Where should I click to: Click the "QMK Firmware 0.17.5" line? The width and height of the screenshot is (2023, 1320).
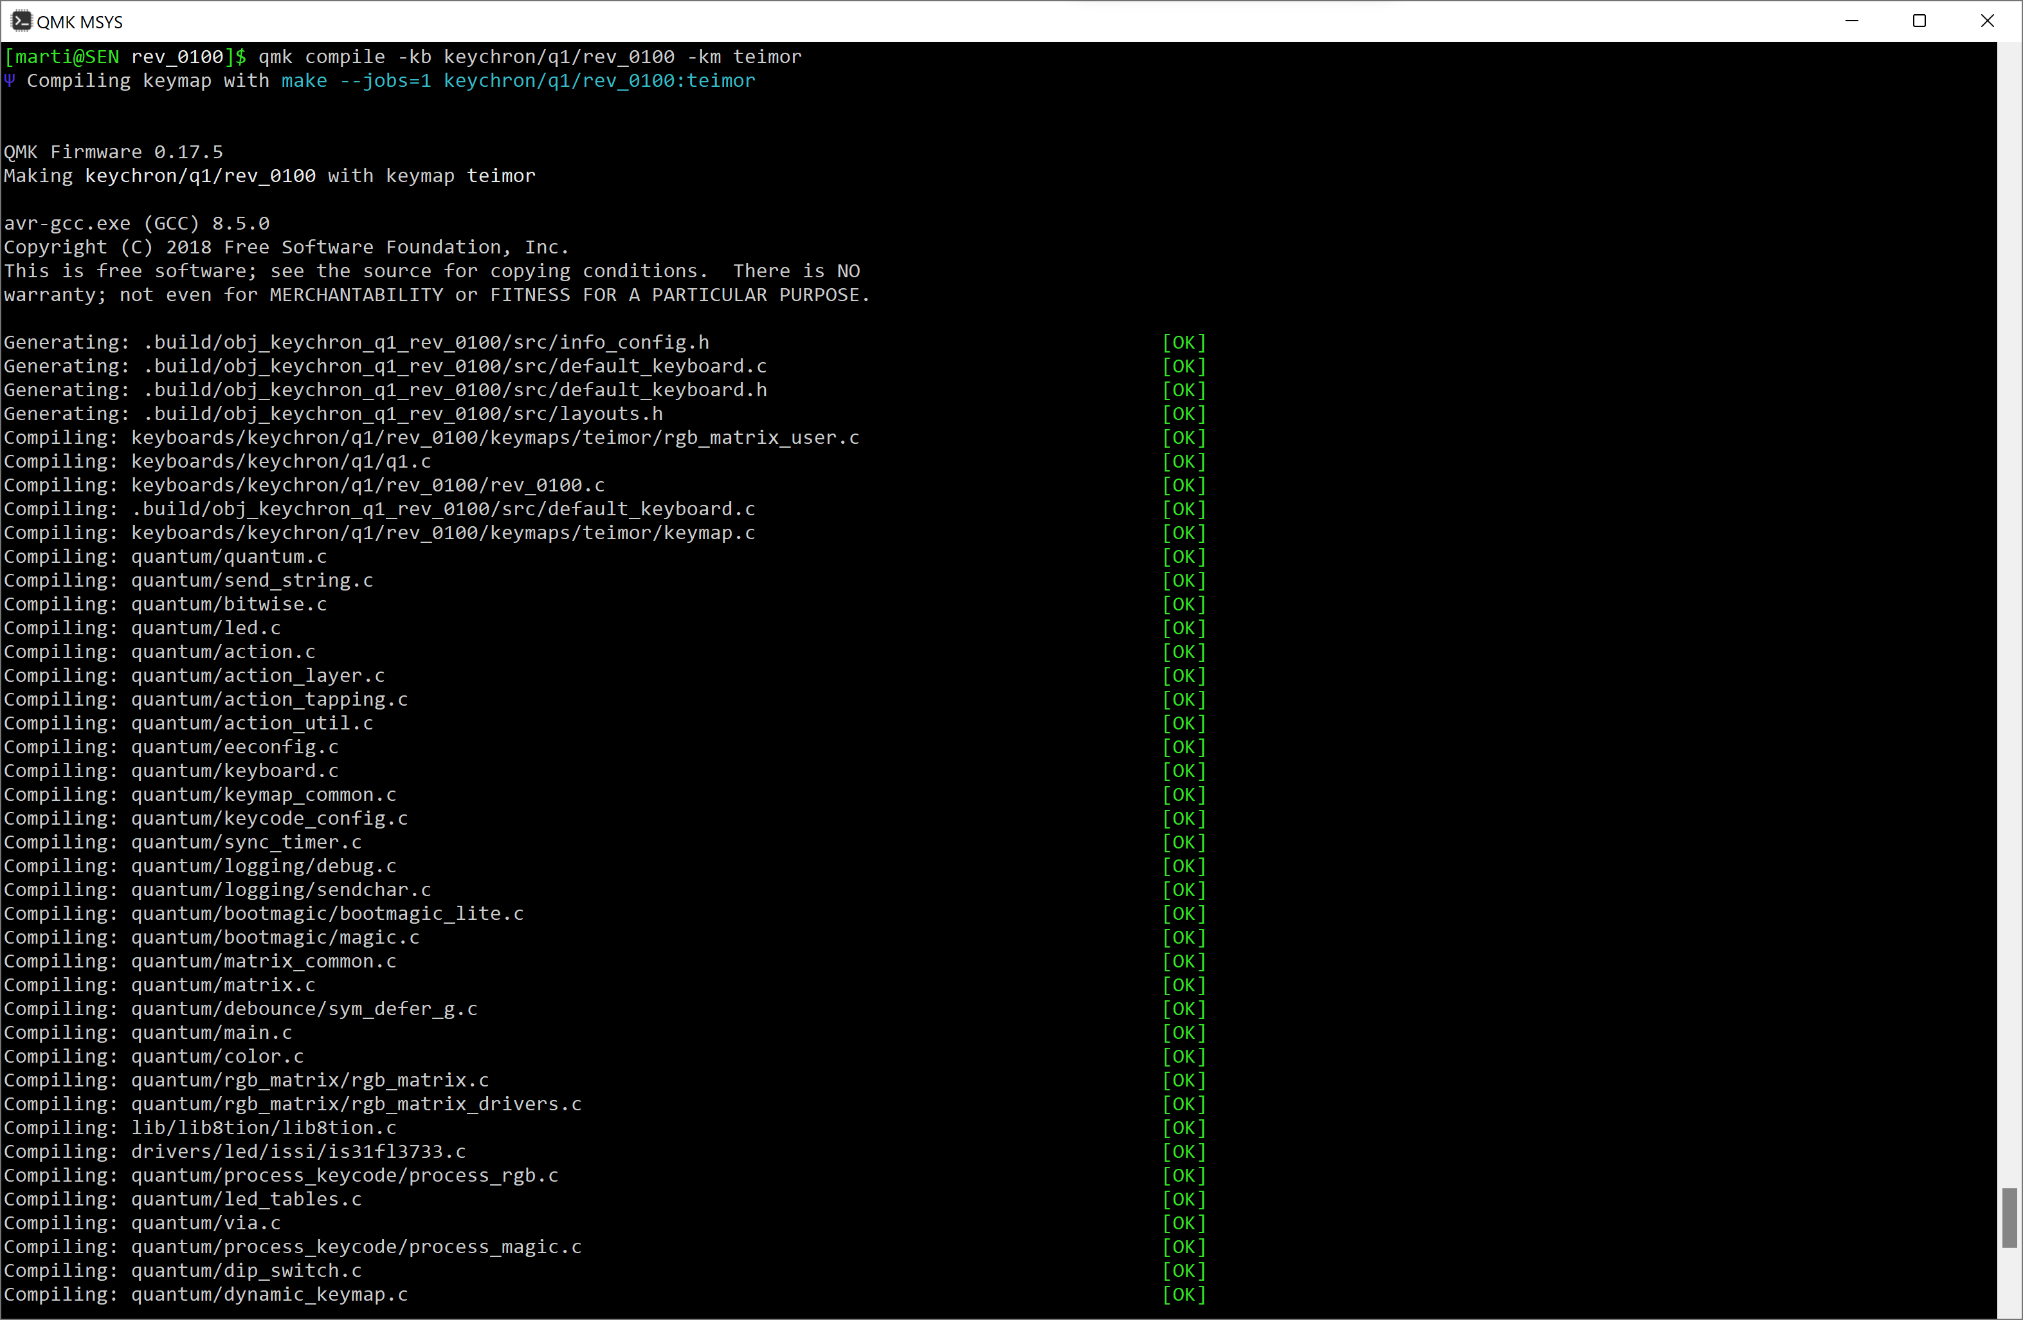coord(113,152)
